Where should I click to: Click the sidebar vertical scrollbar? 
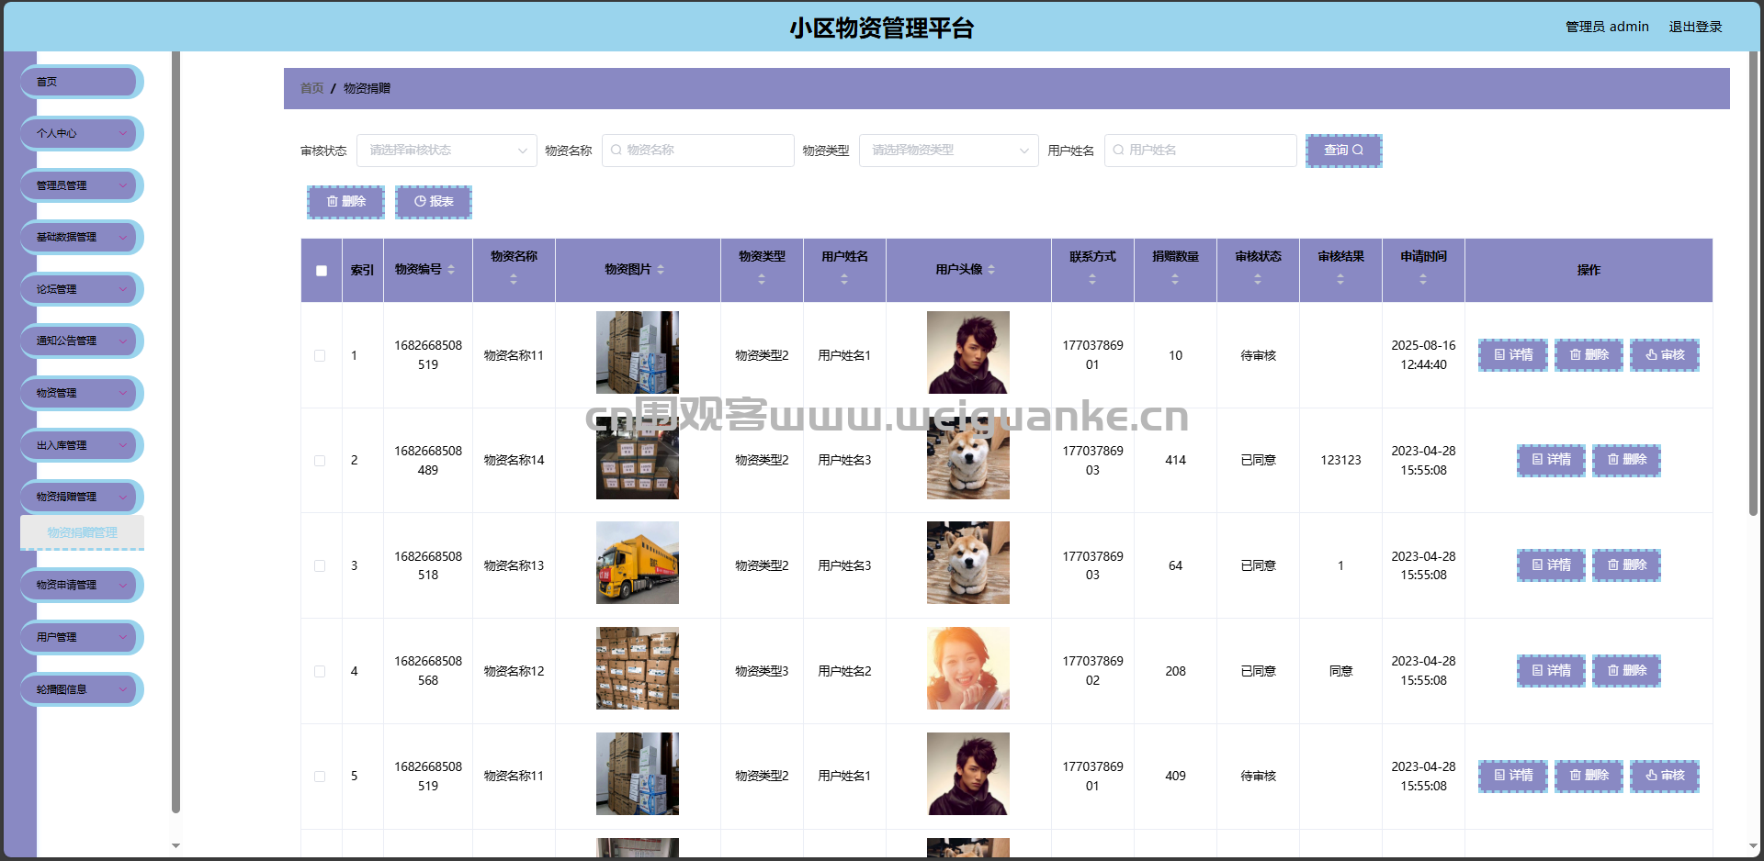tap(175, 431)
